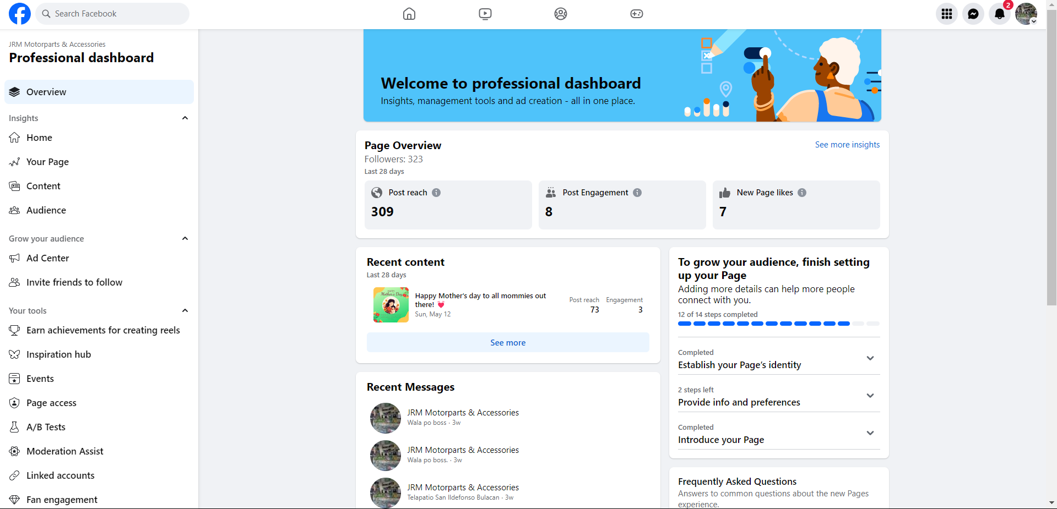Click the New Page likes value 7
The width and height of the screenshot is (1057, 509).
(723, 212)
